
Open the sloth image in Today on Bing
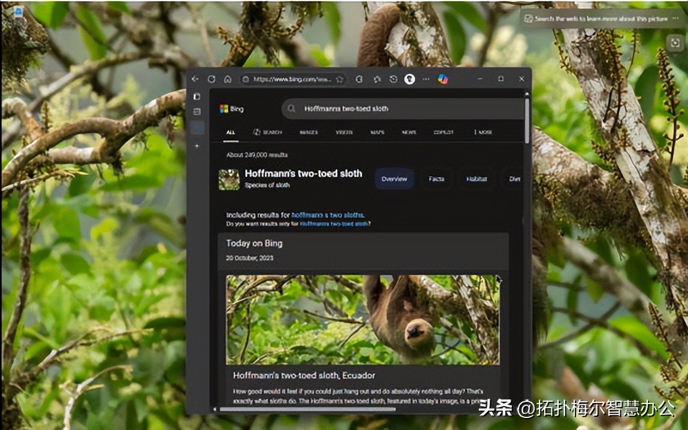363,319
